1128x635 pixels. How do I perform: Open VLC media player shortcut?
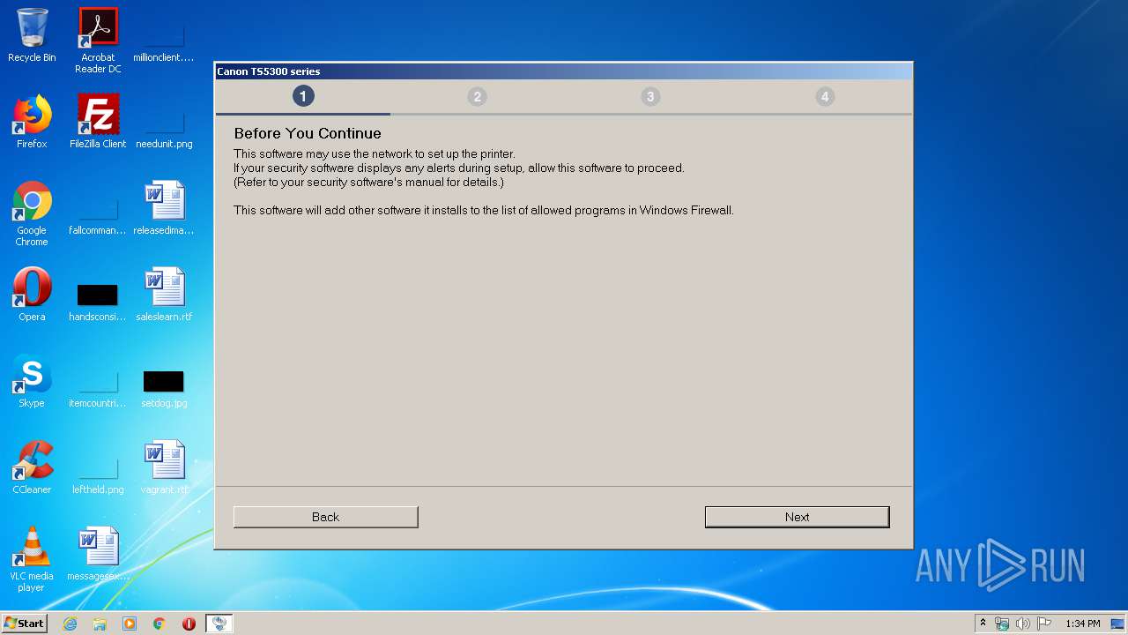click(32, 559)
